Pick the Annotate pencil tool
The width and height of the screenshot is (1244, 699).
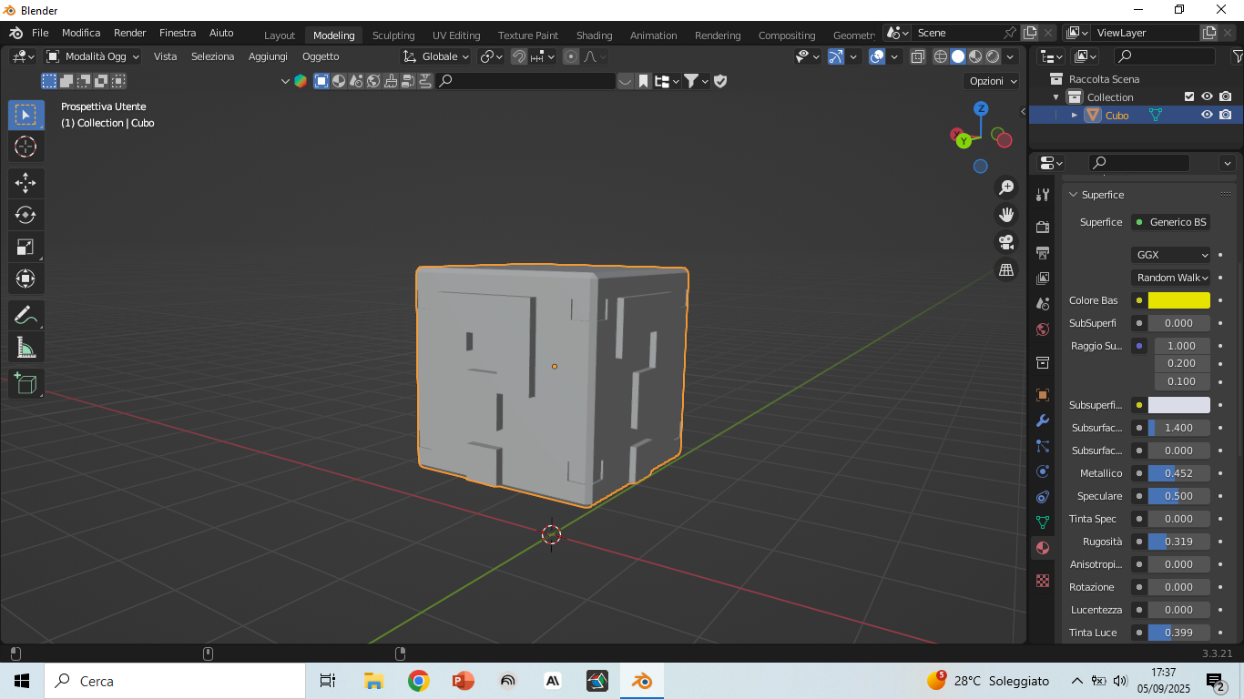point(25,316)
